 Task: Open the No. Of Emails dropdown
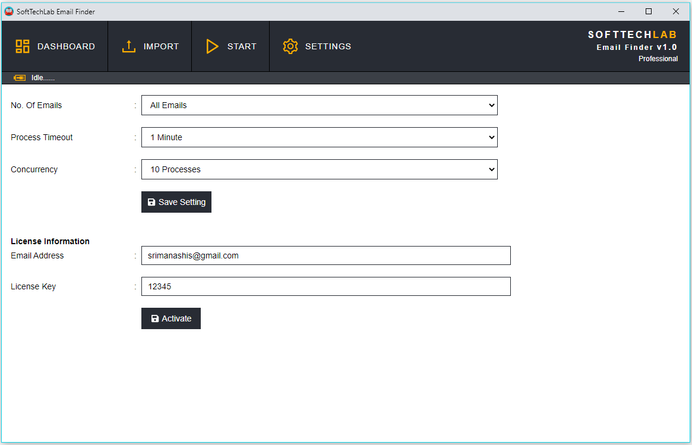pos(320,105)
